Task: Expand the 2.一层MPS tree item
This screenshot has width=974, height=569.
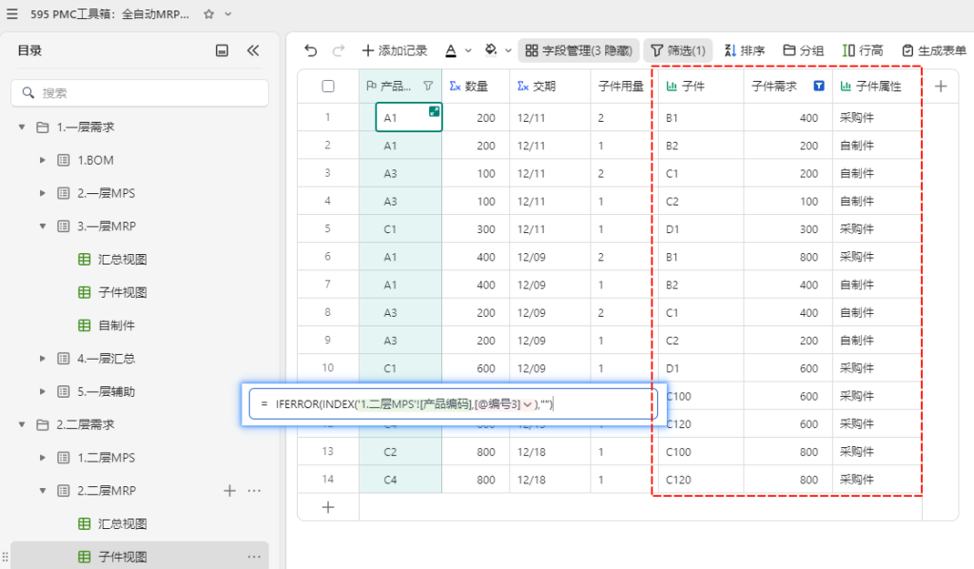Action: (42, 193)
